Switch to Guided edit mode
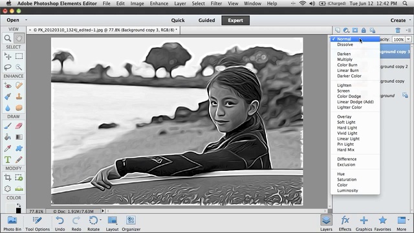The width and height of the screenshot is (414, 233). click(206, 20)
